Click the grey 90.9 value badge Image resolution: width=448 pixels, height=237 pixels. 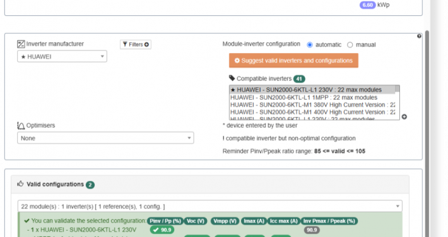(x=312, y=230)
